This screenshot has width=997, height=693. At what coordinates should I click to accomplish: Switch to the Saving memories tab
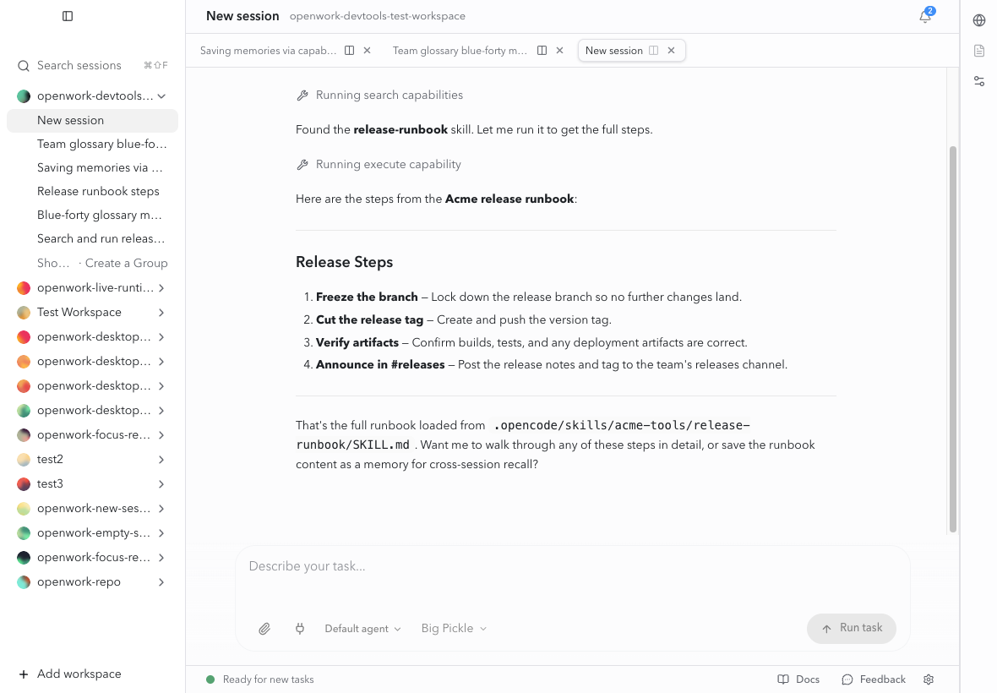268,51
